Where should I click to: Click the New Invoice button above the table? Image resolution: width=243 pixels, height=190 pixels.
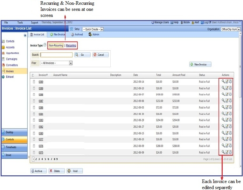tap(200, 64)
